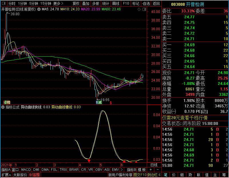This screenshot has width=229, height=178.
Task: Click 返回 to go back
Action: (x=156, y=3)
